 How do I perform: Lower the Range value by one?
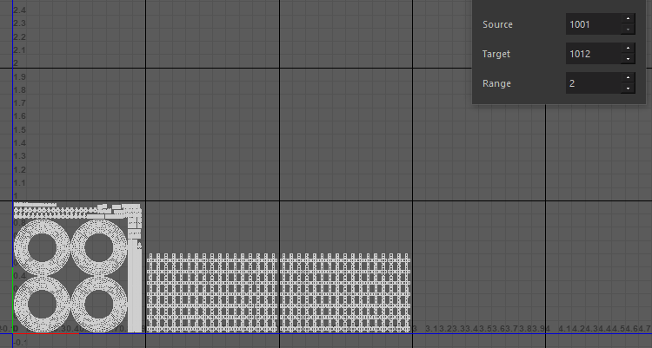click(628, 89)
